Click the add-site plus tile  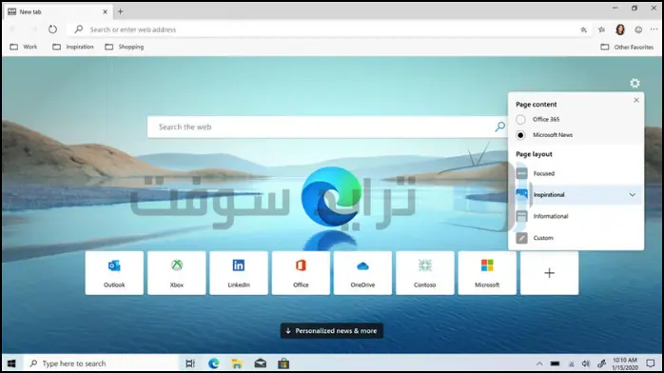pyautogui.click(x=549, y=273)
